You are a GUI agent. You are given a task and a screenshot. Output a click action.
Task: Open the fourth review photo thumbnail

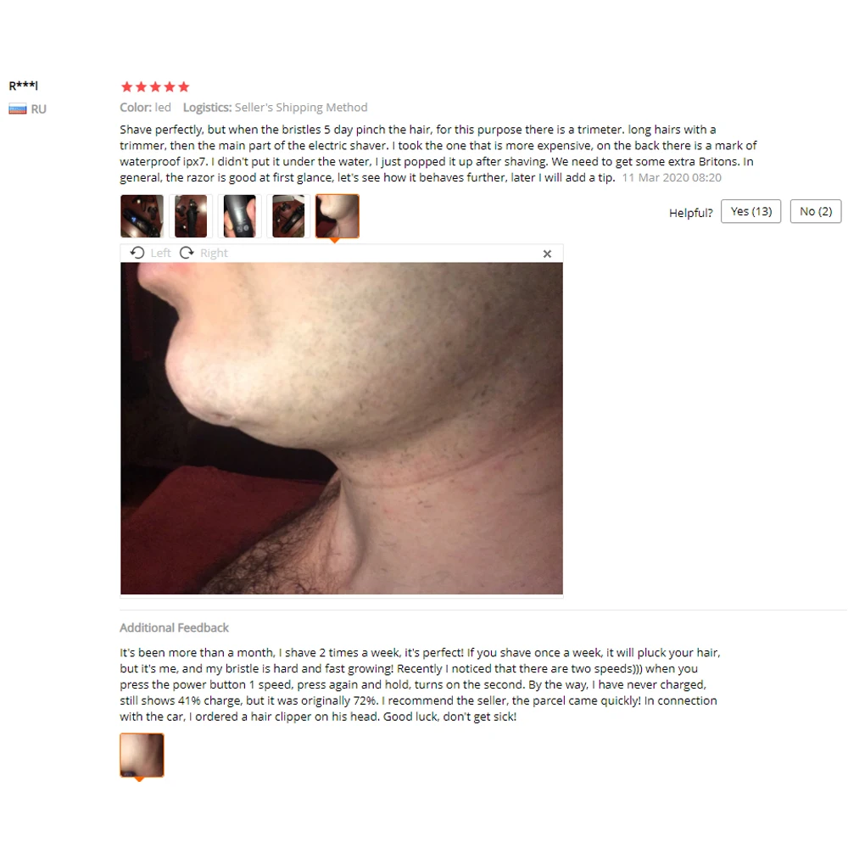(288, 216)
